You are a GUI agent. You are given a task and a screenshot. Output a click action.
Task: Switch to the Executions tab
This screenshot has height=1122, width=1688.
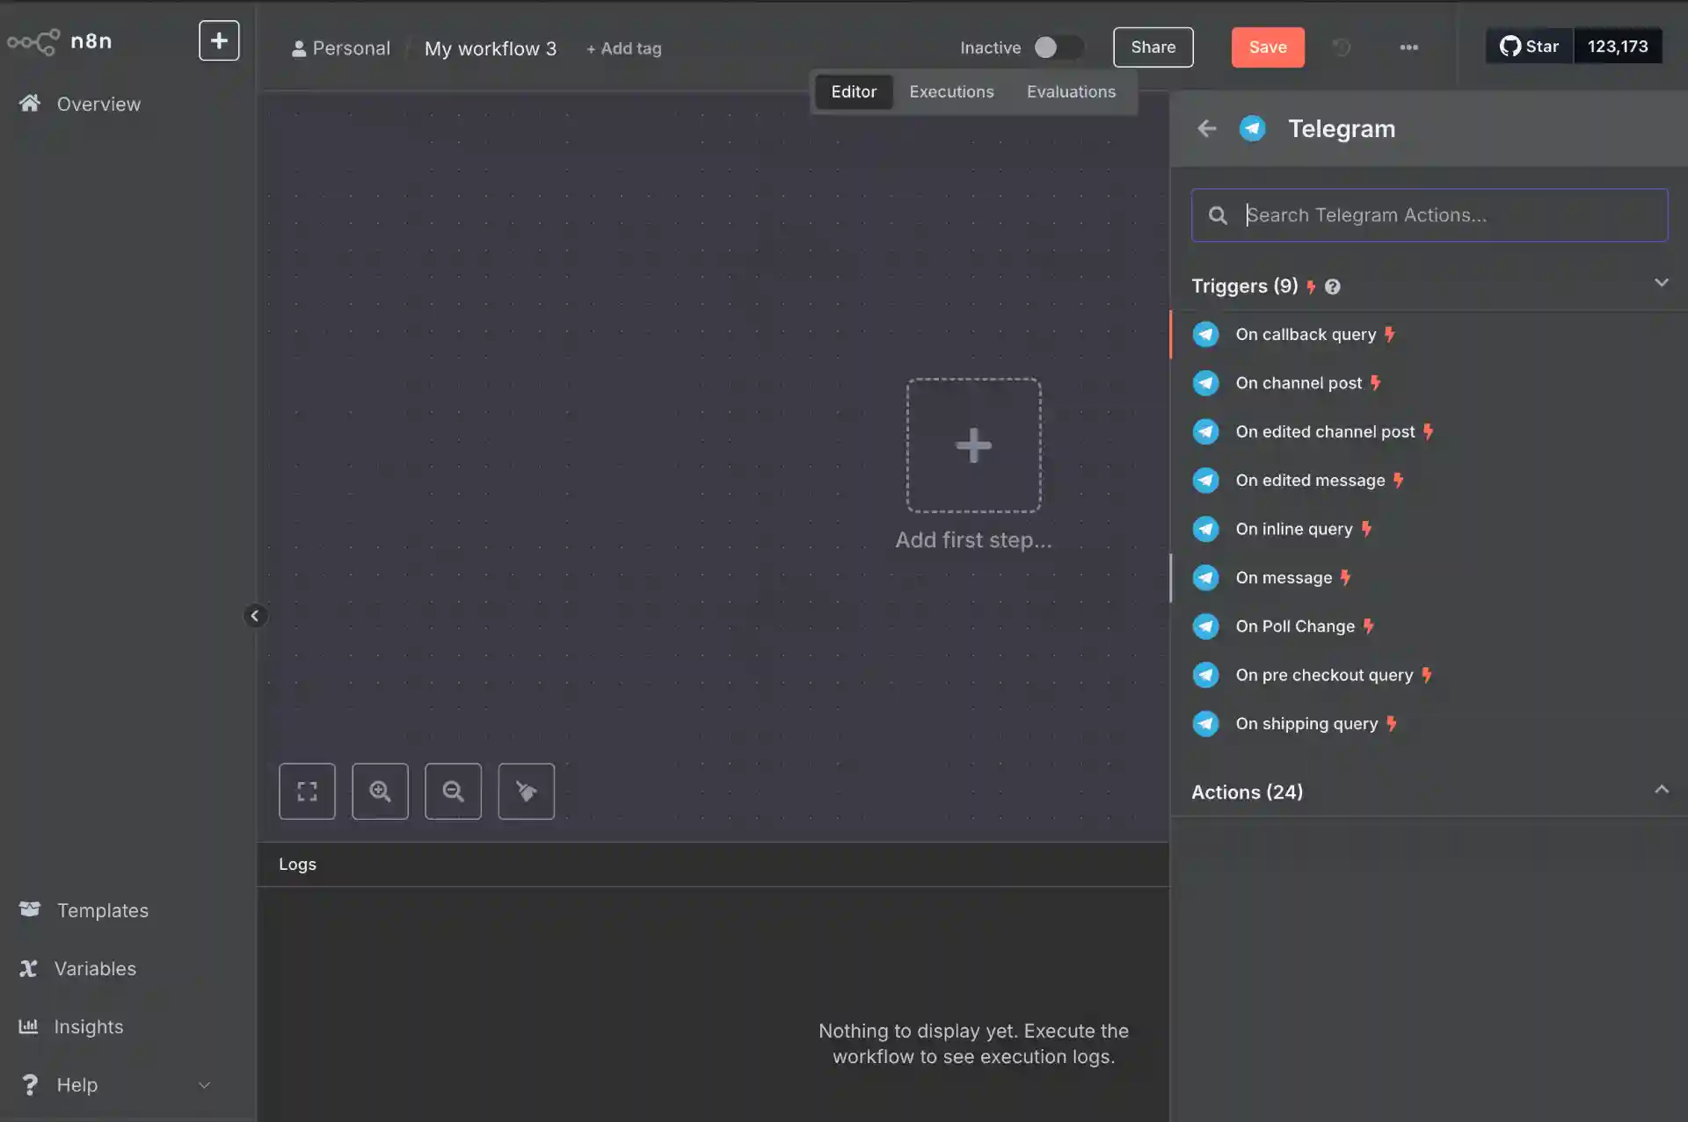[951, 91]
